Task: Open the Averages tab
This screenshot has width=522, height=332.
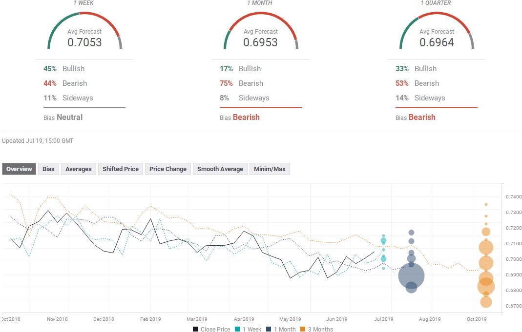Action: 79,169
